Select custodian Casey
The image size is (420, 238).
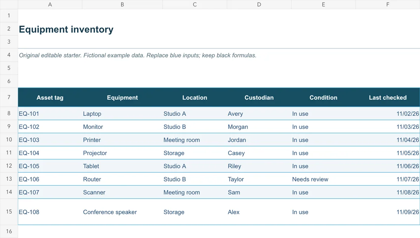pyautogui.click(x=259, y=153)
